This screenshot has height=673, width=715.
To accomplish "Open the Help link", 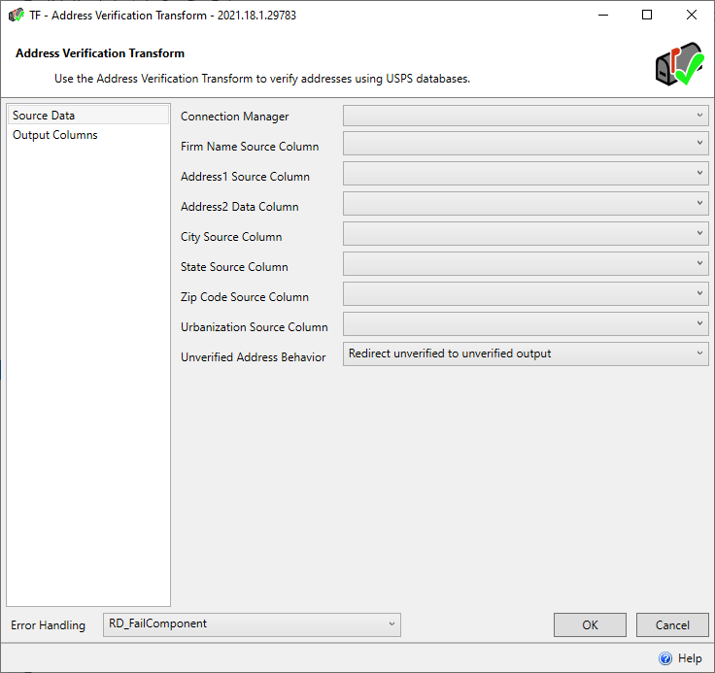I will point(690,658).
